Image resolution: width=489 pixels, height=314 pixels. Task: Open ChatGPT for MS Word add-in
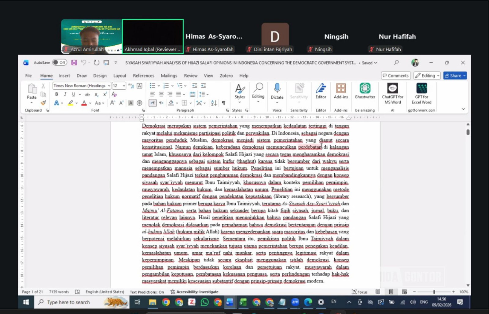(392, 94)
